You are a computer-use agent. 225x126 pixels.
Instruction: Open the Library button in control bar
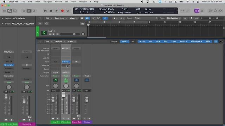[x=5, y=11]
